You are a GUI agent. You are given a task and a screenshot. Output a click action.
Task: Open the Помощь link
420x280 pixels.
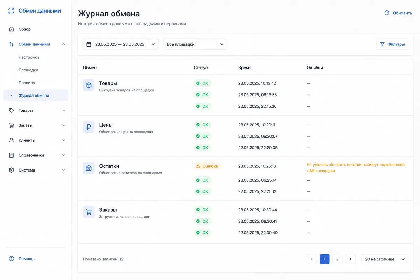click(27, 259)
